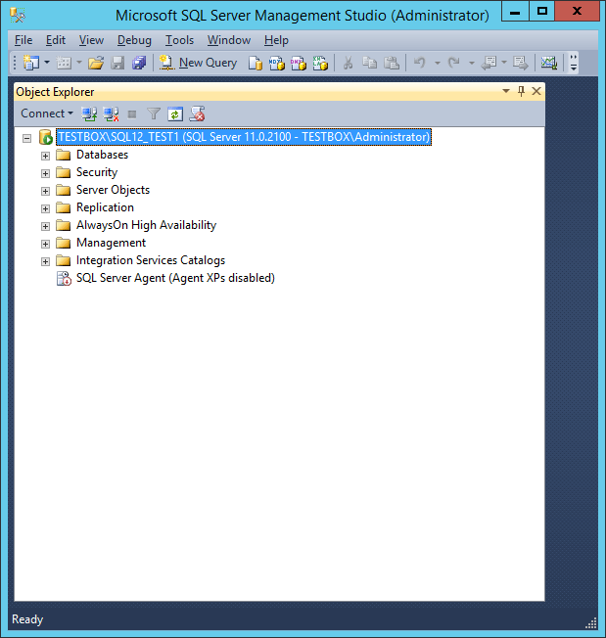Open the Help menu
The image size is (606, 638).
click(276, 40)
